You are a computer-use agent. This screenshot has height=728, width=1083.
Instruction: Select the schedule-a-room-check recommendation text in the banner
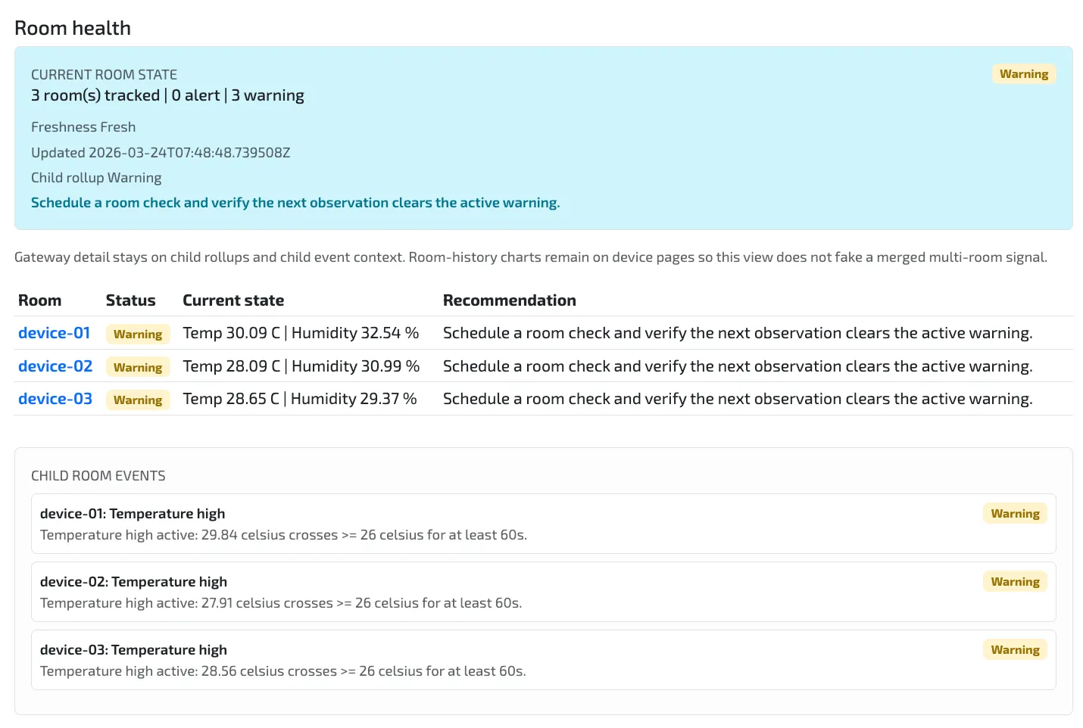pyautogui.click(x=295, y=202)
